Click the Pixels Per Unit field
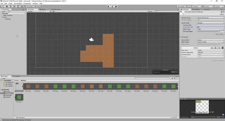This screenshot has width=225, height=121. point(211,27)
